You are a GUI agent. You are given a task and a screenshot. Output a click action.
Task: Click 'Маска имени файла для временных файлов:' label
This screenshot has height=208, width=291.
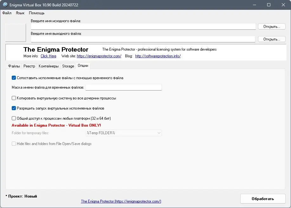tap(48, 87)
